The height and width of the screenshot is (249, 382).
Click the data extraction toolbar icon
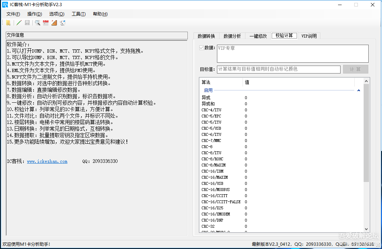point(63,23)
